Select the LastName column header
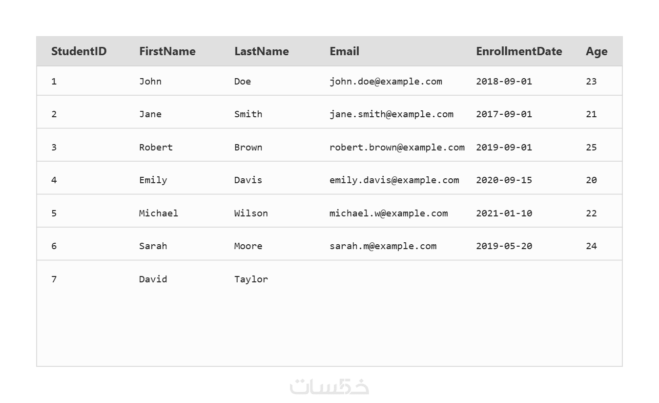 pos(261,51)
